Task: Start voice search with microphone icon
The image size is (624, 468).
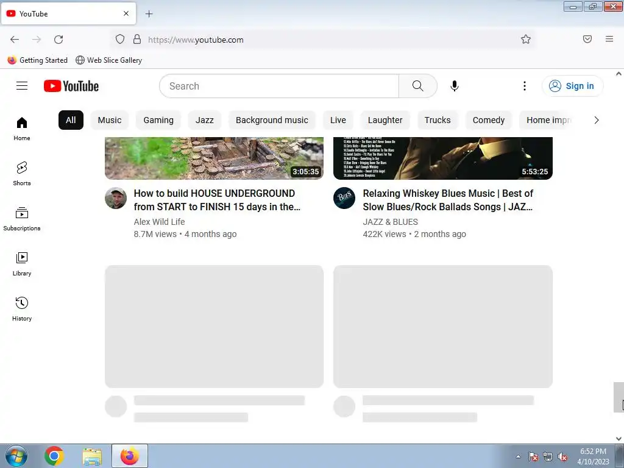Action: click(455, 86)
